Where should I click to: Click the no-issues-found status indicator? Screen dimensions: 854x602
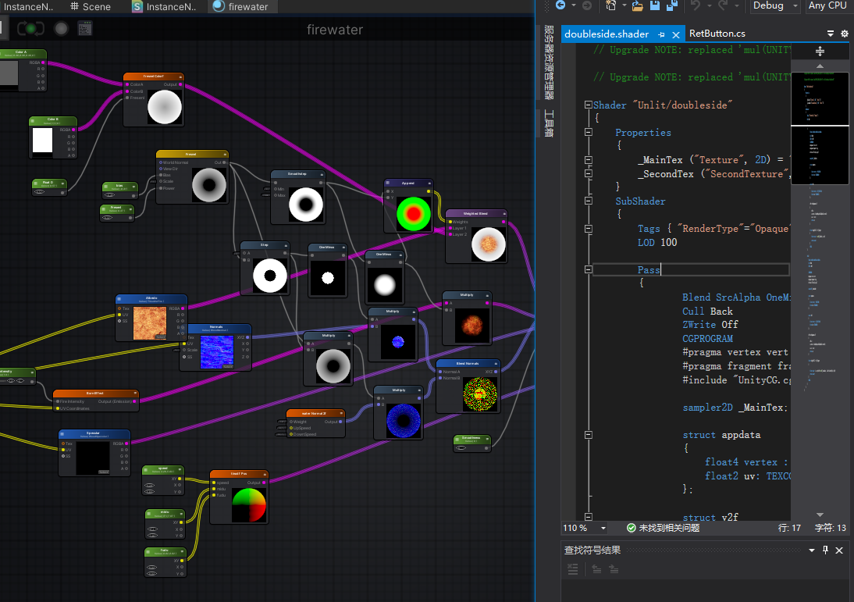664,529
